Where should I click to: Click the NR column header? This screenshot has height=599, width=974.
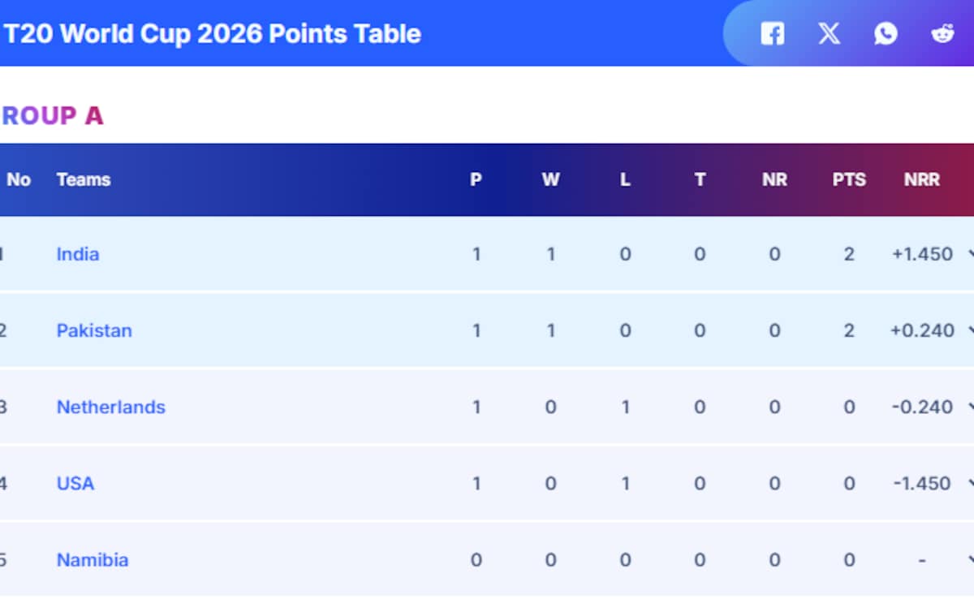774,179
